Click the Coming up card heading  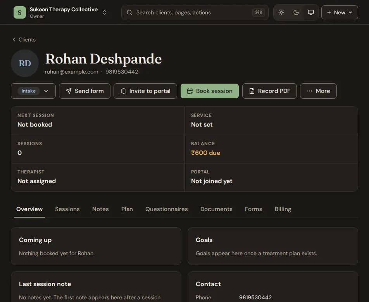(35, 240)
